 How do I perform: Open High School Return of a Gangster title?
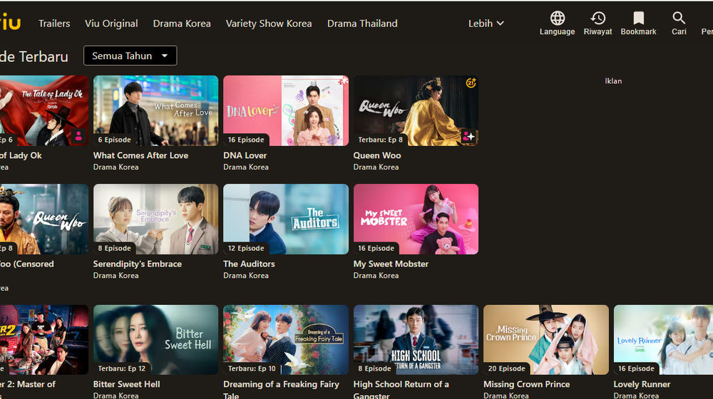click(x=401, y=389)
